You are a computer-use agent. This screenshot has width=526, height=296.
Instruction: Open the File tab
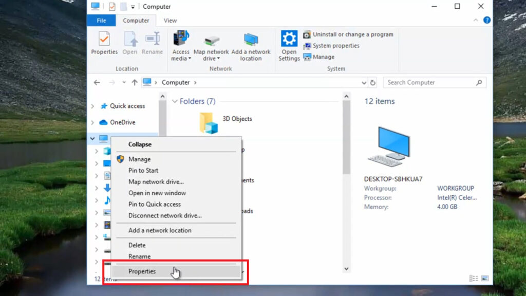(x=101, y=21)
